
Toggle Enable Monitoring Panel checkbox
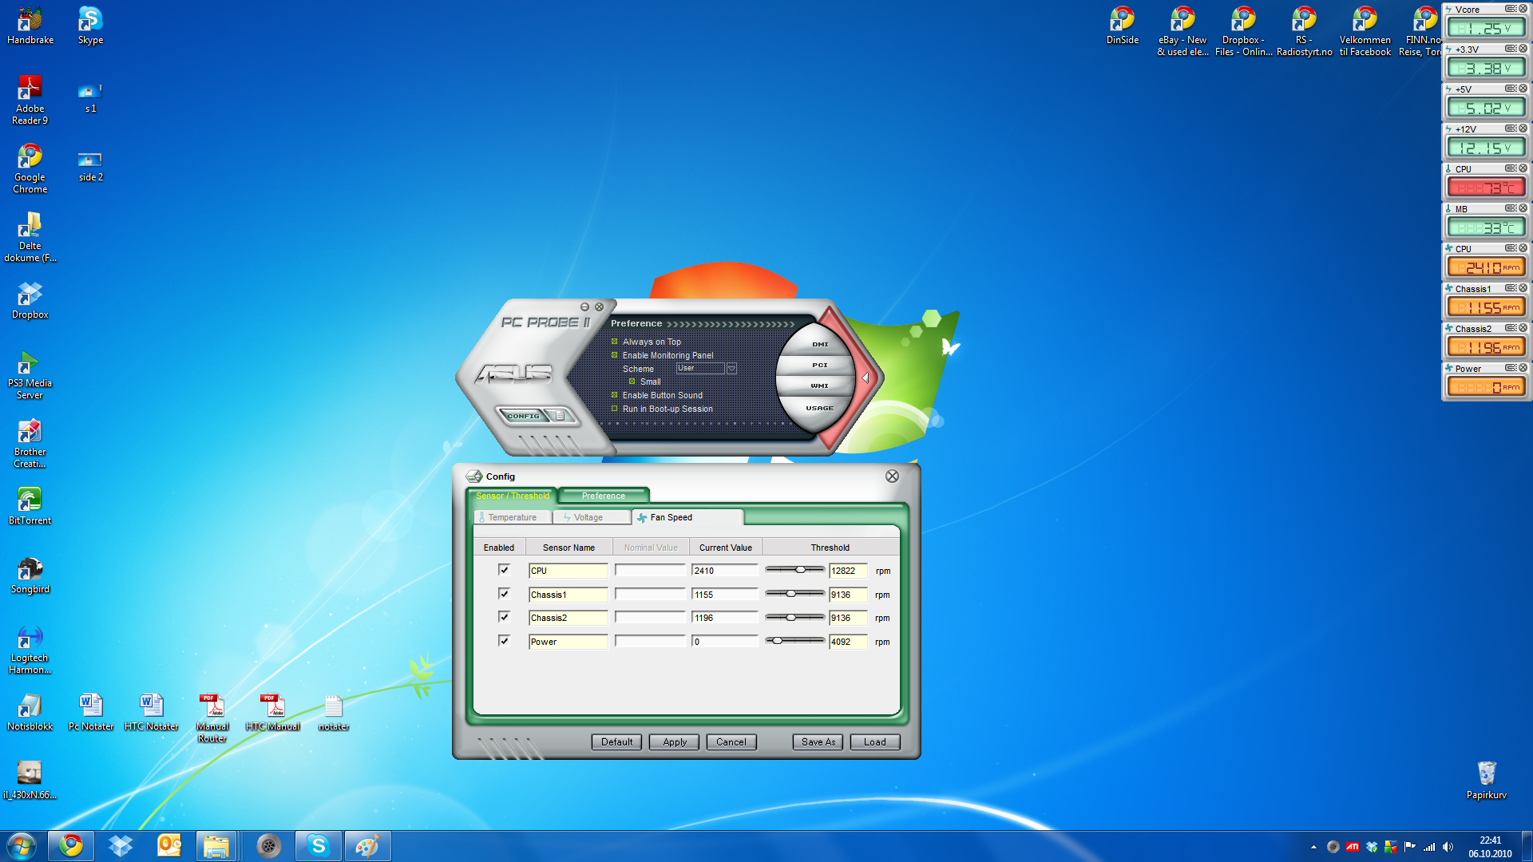[615, 355]
